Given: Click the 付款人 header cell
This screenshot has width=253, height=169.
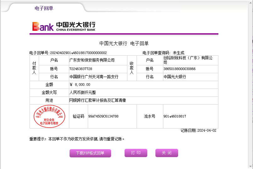Looking at the screenshot, I should (x=34, y=68).
